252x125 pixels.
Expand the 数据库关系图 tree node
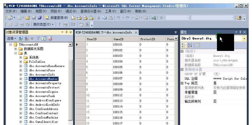click(16, 49)
